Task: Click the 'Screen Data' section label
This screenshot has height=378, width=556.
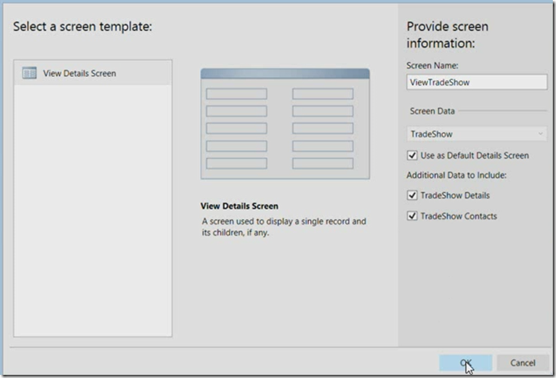Action: (x=433, y=112)
